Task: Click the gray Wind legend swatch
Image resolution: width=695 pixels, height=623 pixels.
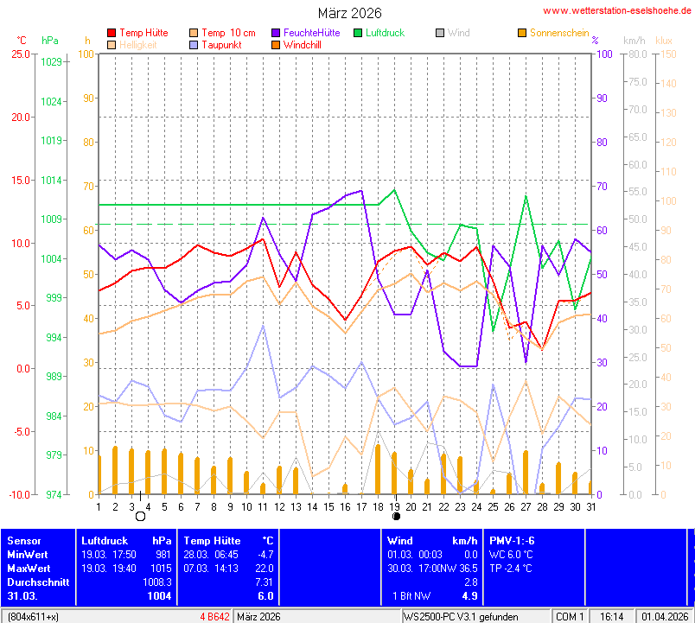Action: click(x=440, y=33)
